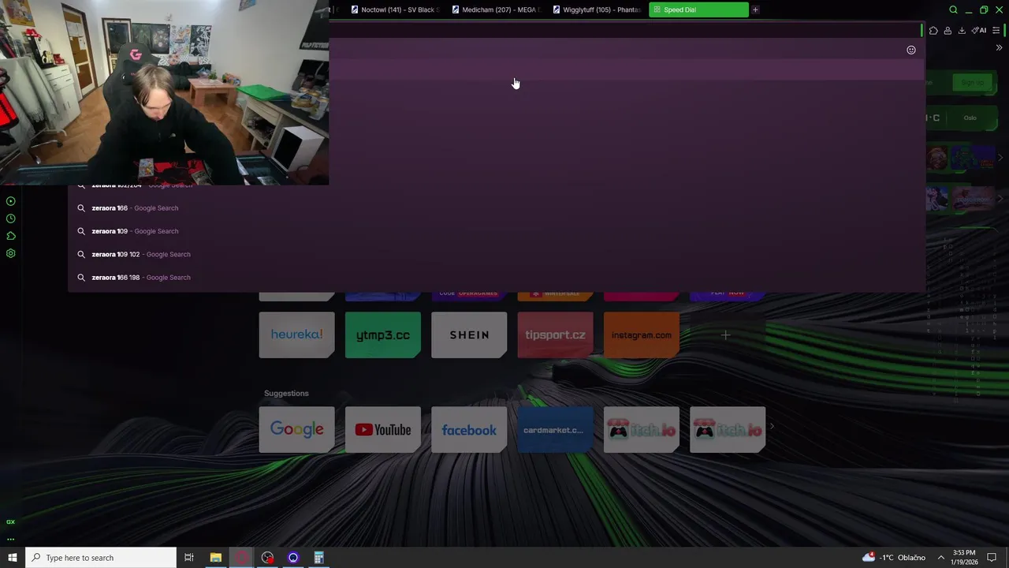
Task: Select the Speed Dial tab
Action: pyautogui.click(x=698, y=9)
